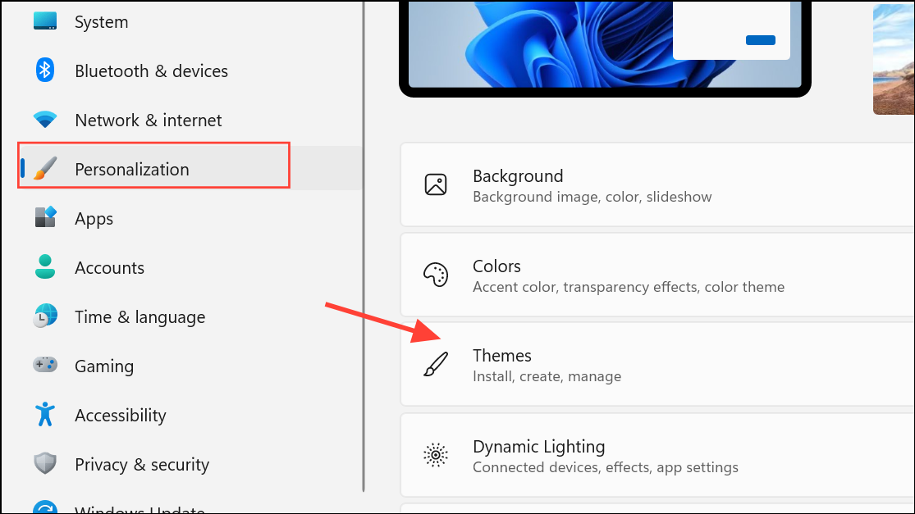Select the landscape theme thumbnail
The image size is (915, 514).
click(x=894, y=57)
